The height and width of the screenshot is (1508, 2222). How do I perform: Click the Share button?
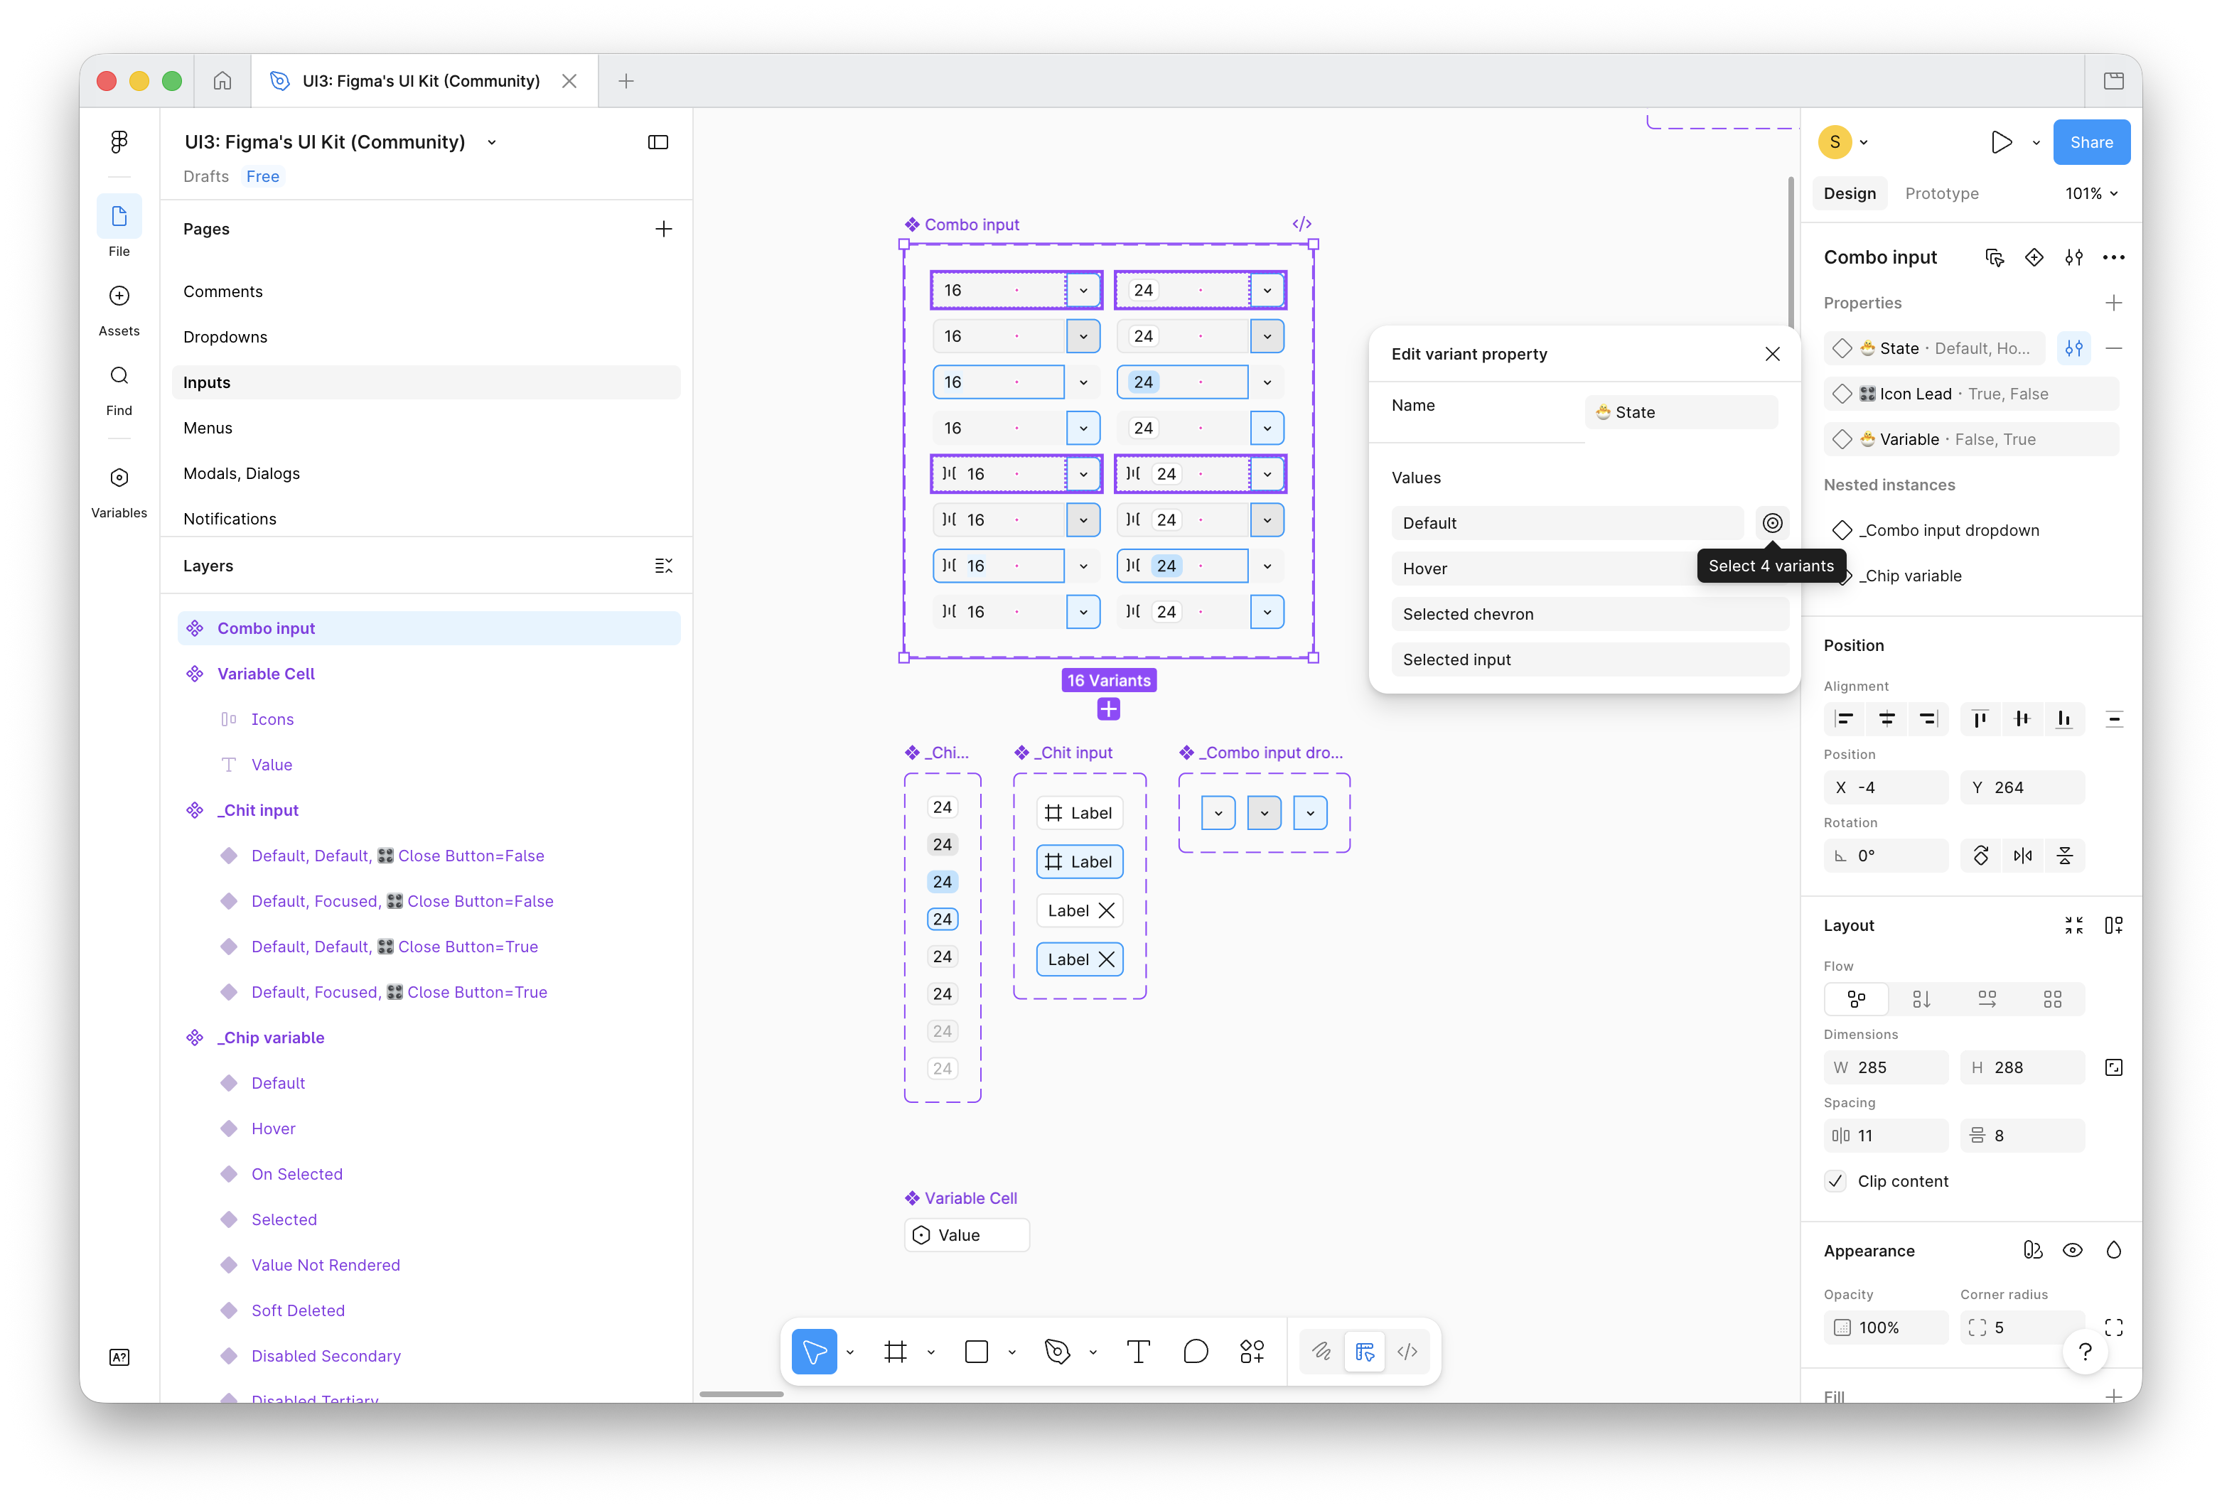[2091, 142]
